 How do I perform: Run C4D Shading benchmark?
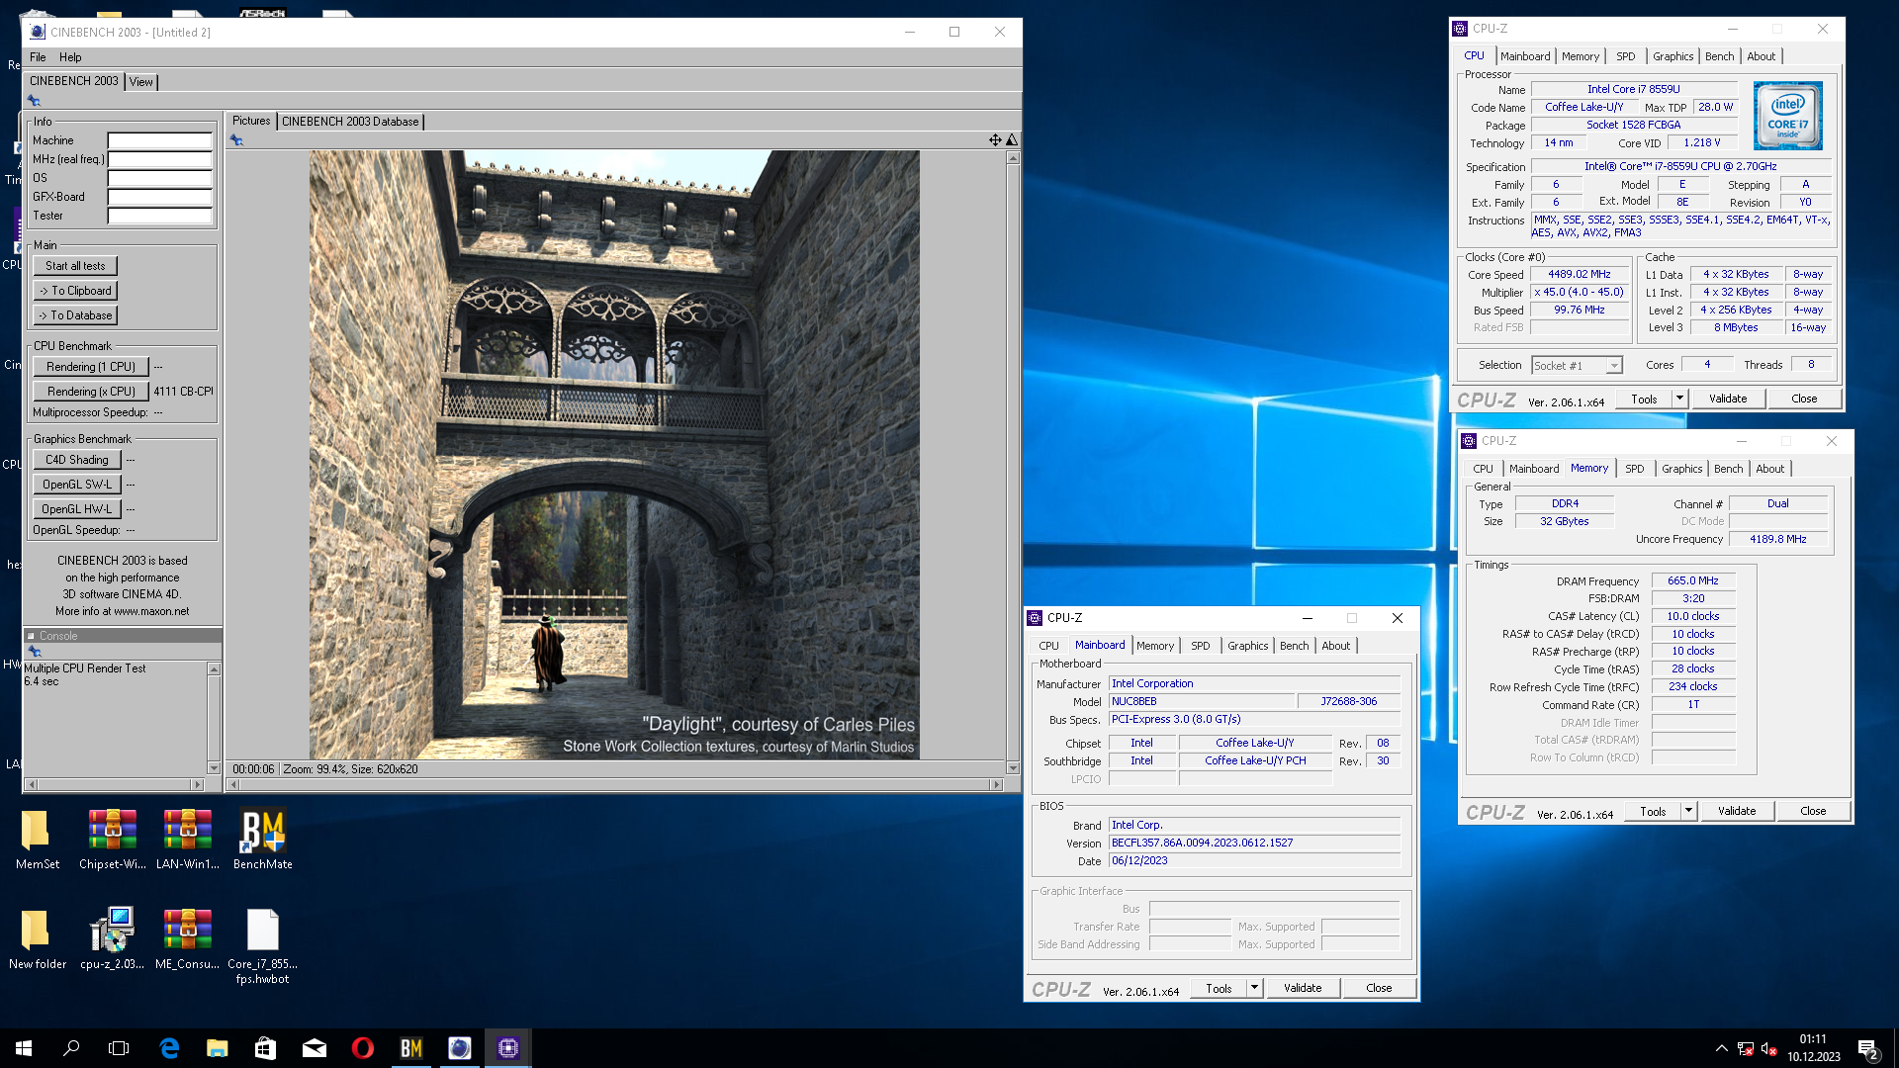click(x=77, y=460)
